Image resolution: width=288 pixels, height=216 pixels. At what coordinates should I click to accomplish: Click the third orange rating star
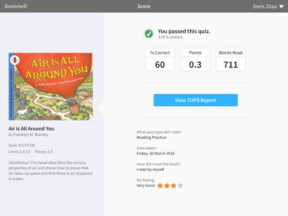click(174, 185)
